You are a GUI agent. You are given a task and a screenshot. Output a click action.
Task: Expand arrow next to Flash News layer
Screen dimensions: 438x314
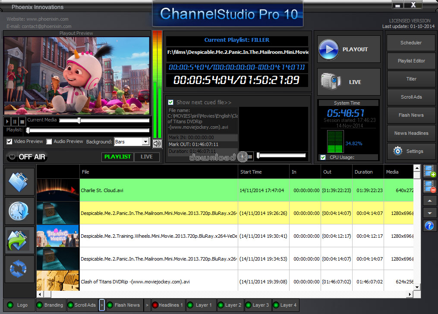click(147, 305)
